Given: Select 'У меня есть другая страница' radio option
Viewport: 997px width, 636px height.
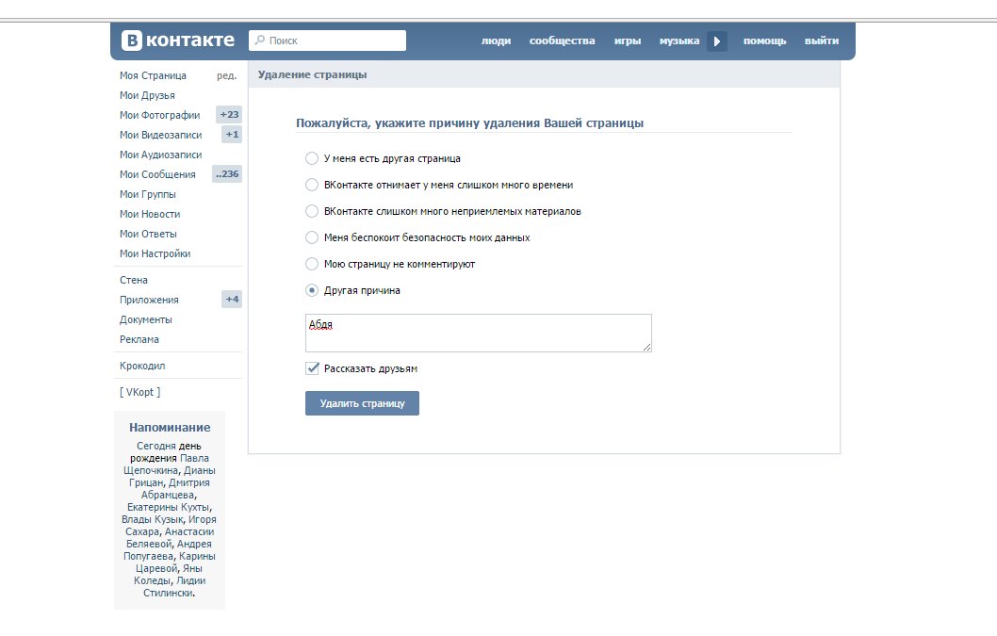Looking at the screenshot, I should [x=312, y=158].
